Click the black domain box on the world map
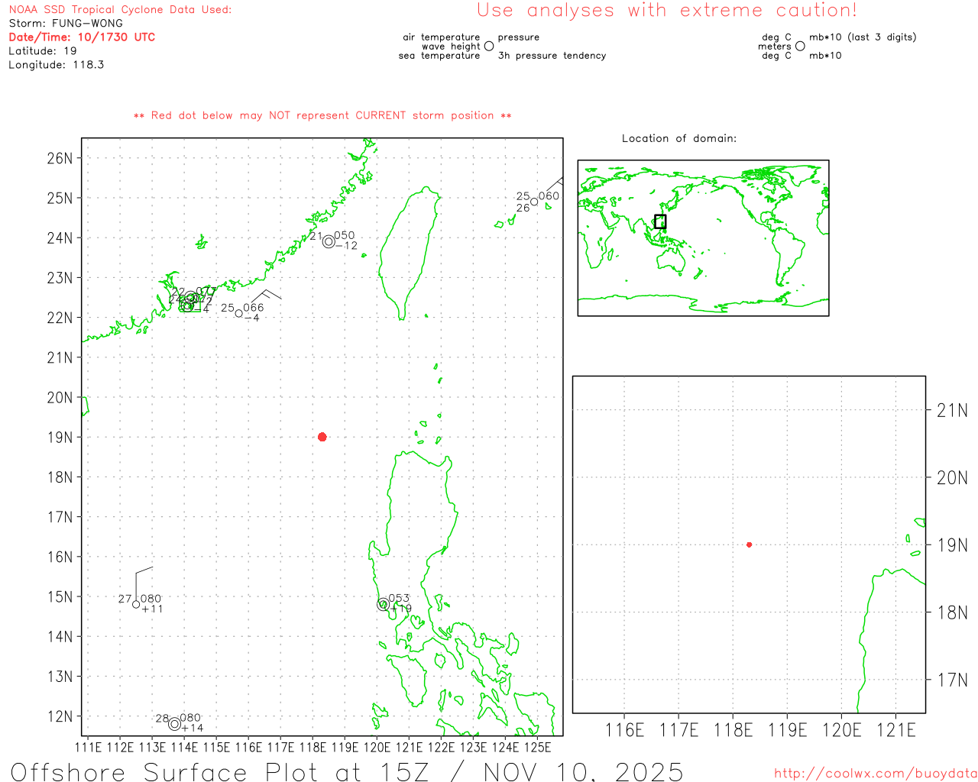This screenshot has width=978, height=782. click(660, 221)
